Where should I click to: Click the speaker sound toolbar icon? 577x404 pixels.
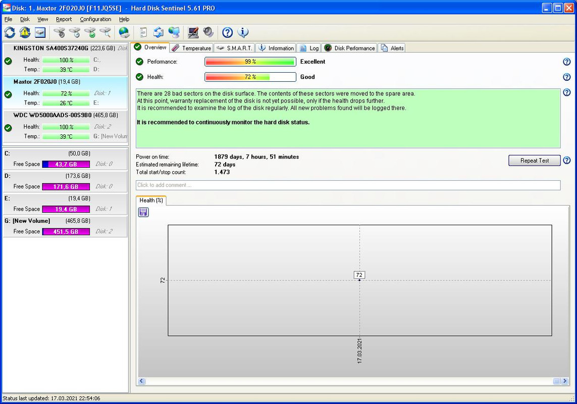208,32
